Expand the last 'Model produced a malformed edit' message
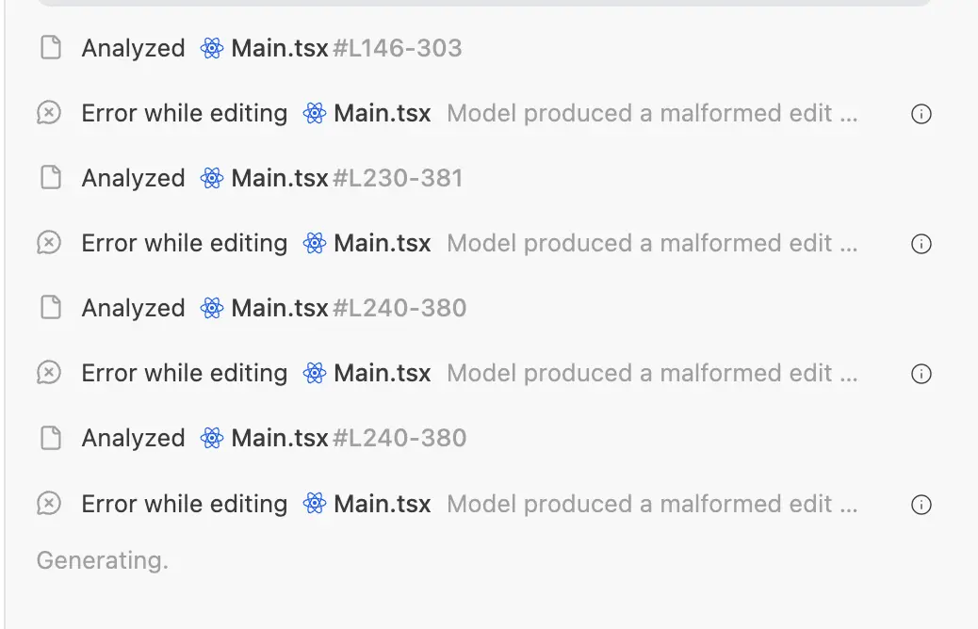The width and height of the screenshot is (978, 629). point(652,504)
